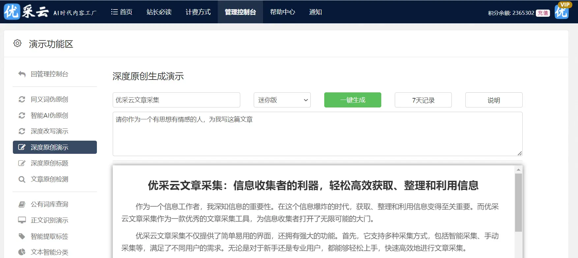Click the VIP user avatar icon

pos(562,11)
